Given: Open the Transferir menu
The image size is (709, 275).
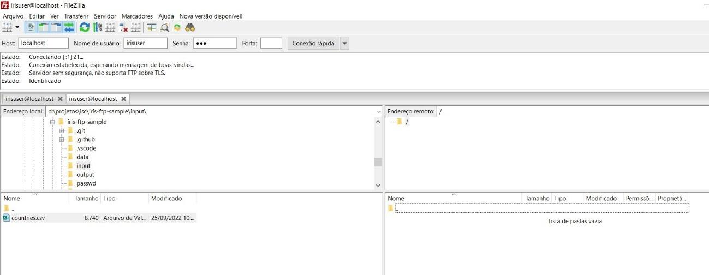Looking at the screenshot, I should pos(76,16).
